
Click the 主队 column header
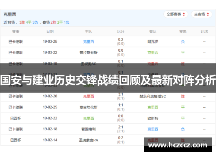89,31
